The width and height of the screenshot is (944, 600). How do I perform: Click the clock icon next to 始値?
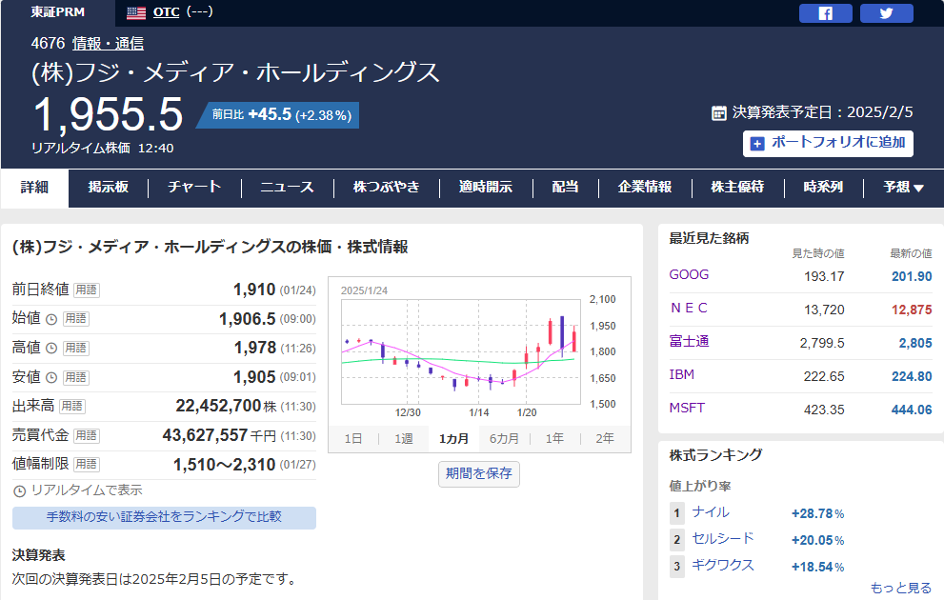pyautogui.click(x=51, y=319)
